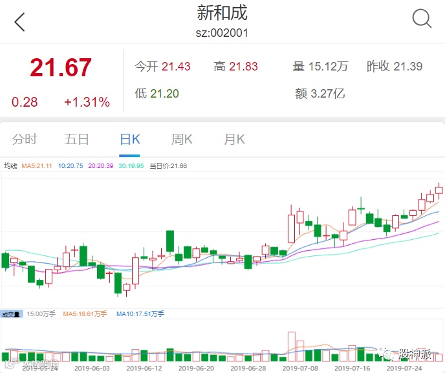Tap the volume MA5:16.61万手 label
Image resolution: width=445 pixels, height=373 pixels.
click(x=85, y=314)
